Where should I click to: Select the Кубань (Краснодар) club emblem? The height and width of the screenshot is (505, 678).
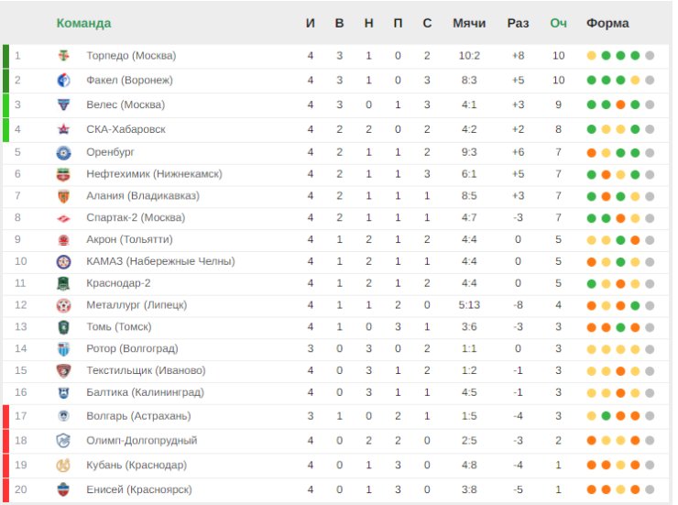pos(64,466)
